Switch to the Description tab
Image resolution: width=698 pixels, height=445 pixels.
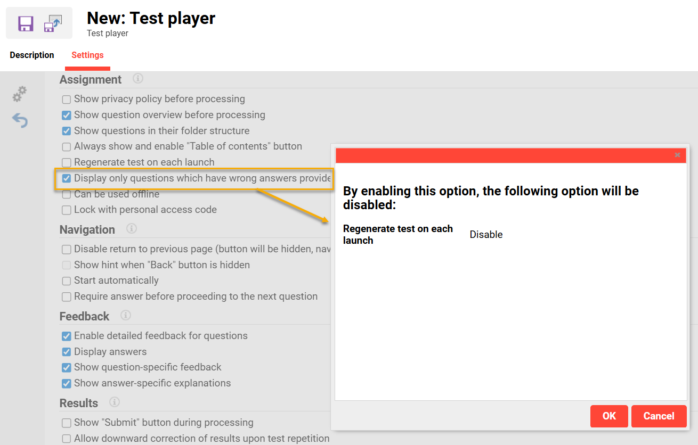31,55
